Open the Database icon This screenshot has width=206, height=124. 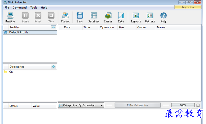point(94,16)
